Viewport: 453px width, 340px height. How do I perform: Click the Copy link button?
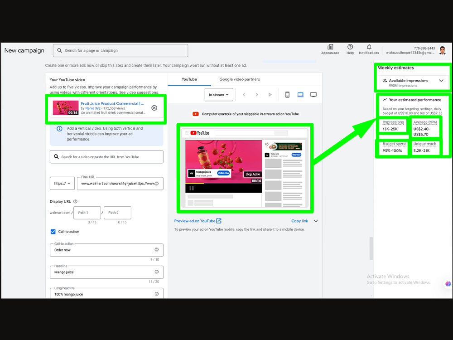click(x=299, y=221)
